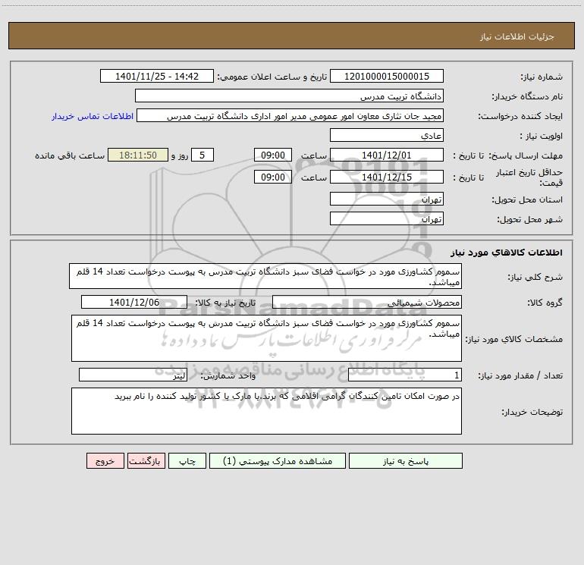Click the response deadline date 1401/12/01
The height and width of the screenshot is (565, 584).
(387, 155)
